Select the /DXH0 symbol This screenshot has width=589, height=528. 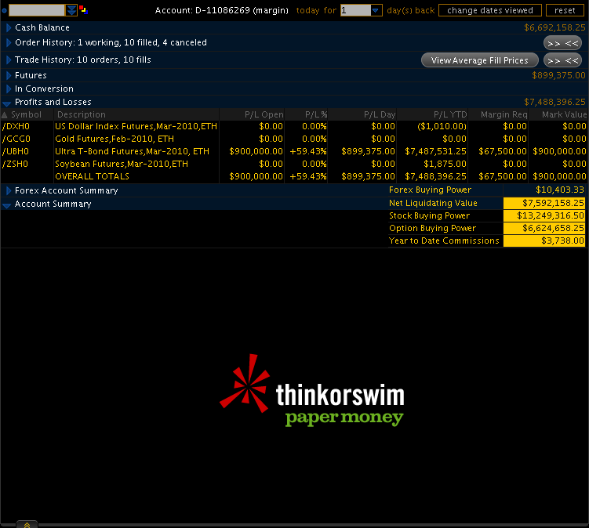coord(16,126)
